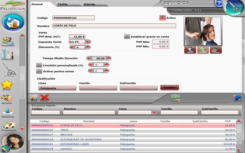Decrease the puntos extras value

(91, 71)
